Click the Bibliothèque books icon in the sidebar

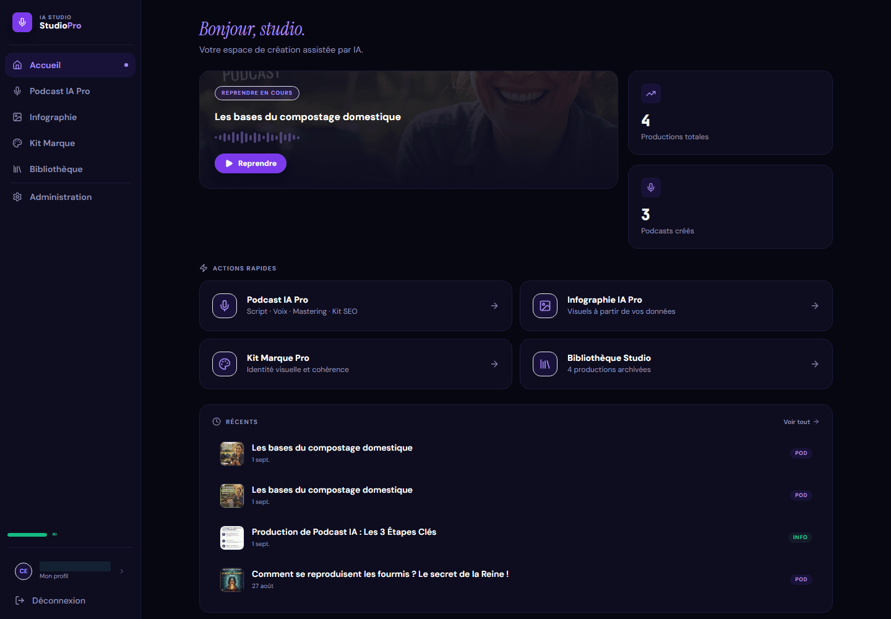pos(17,169)
